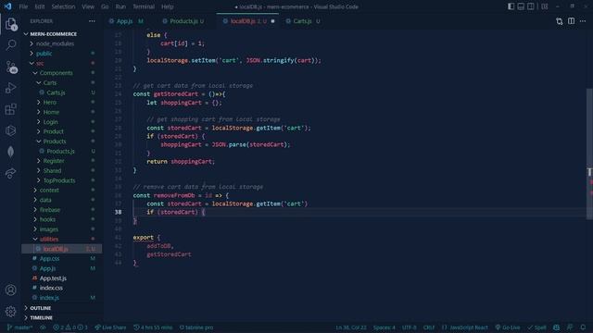
Task: Open Products.js in the explorer tree
Action: click(x=61, y=151)
